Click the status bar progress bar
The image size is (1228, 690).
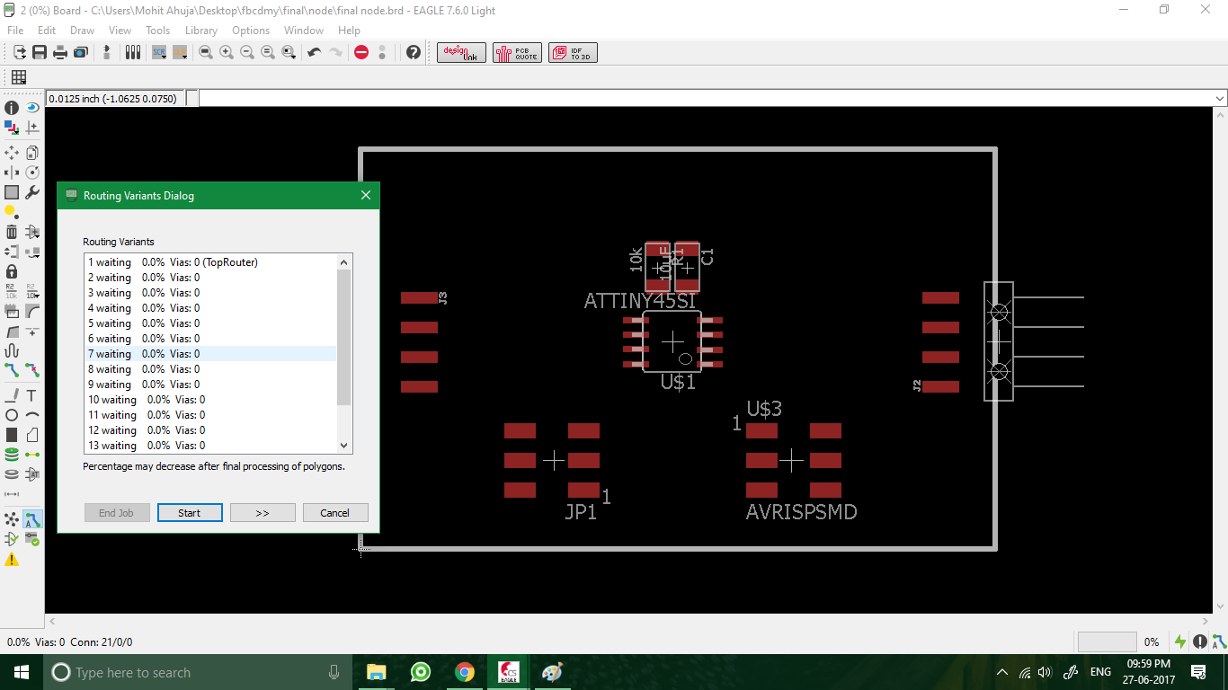(x=1108, y=641)
